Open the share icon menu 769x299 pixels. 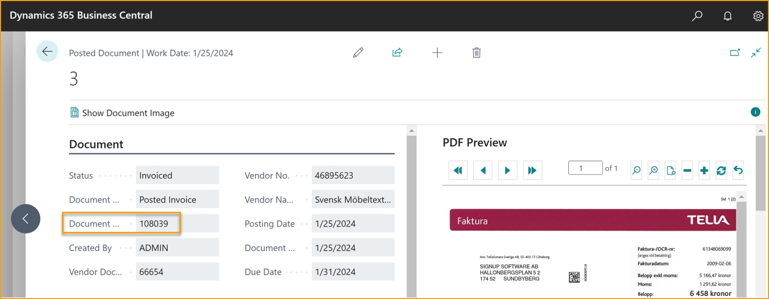tap(397, 53)
